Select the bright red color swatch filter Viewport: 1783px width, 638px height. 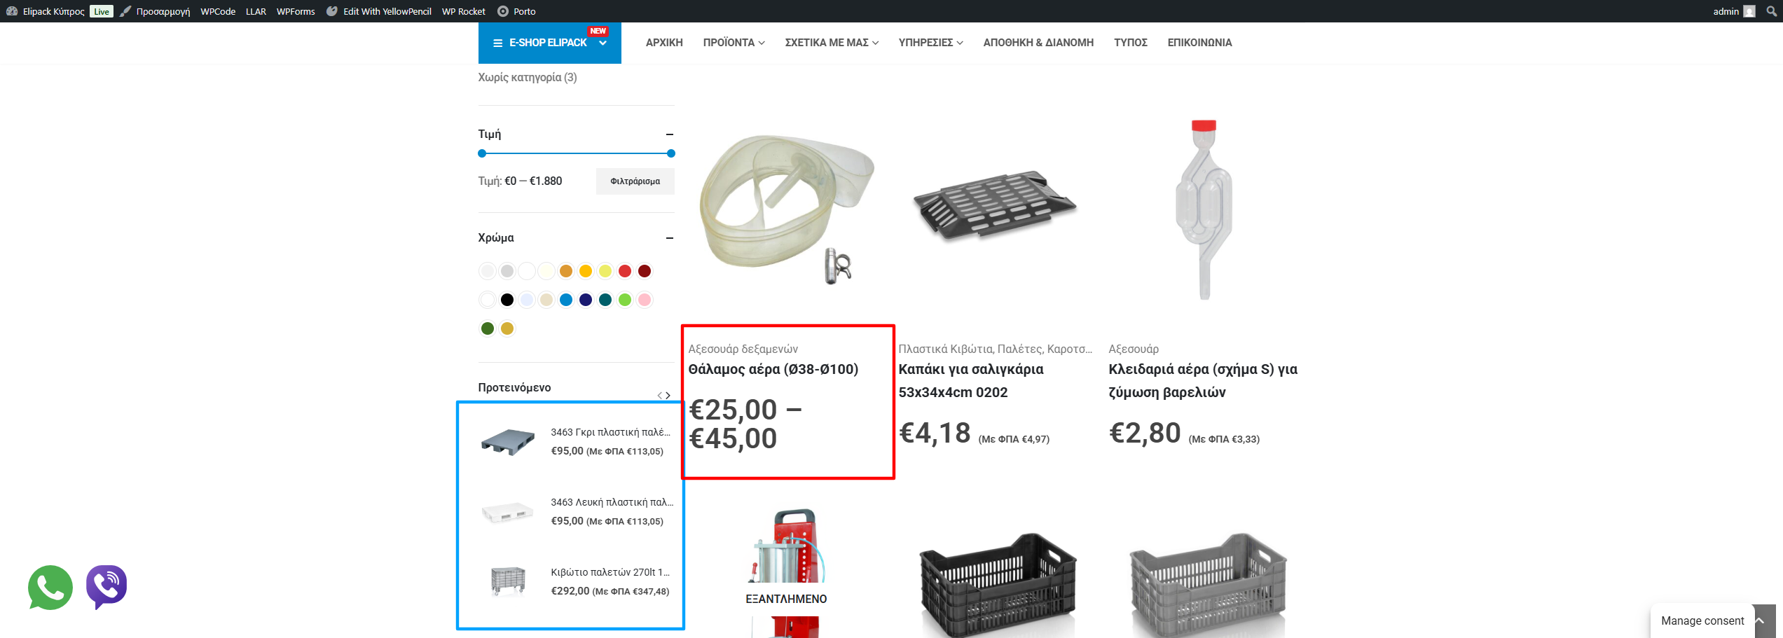pyautogui.click(x=625, y=271)
